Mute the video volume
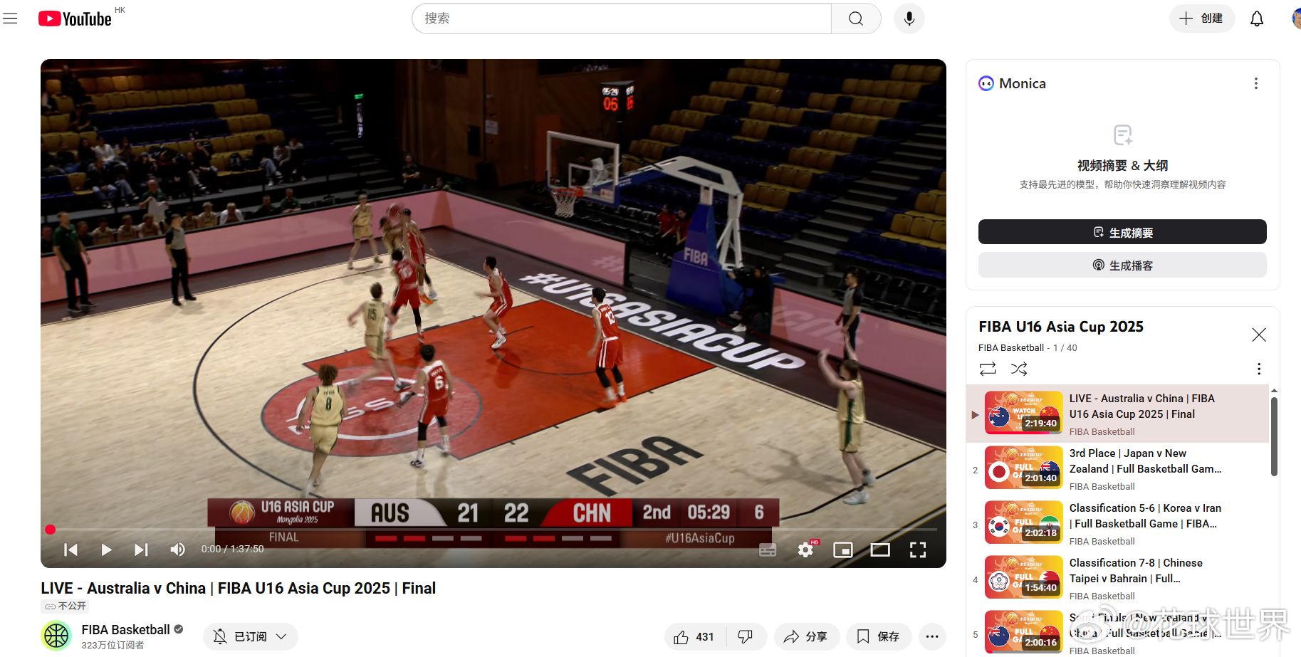Screen dimensions: 1301x657 coord(177,550)
